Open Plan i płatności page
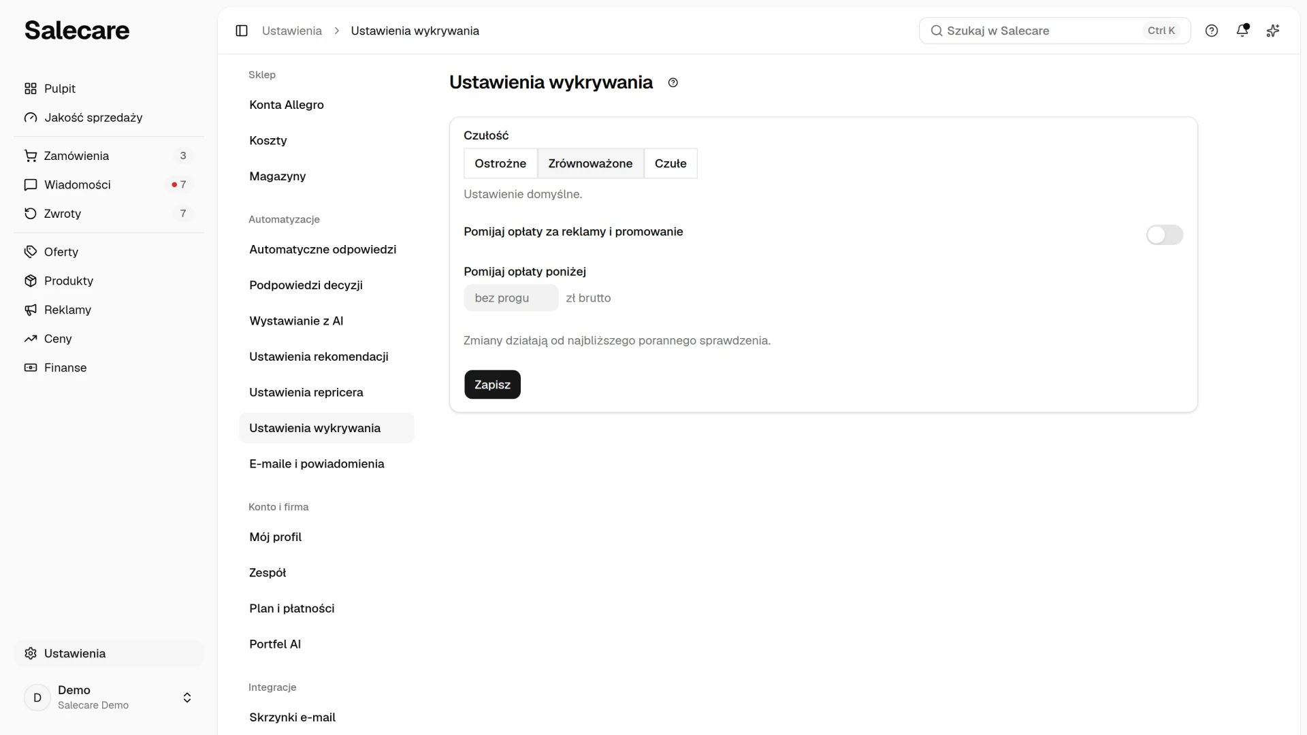 [x=326, y=608]
